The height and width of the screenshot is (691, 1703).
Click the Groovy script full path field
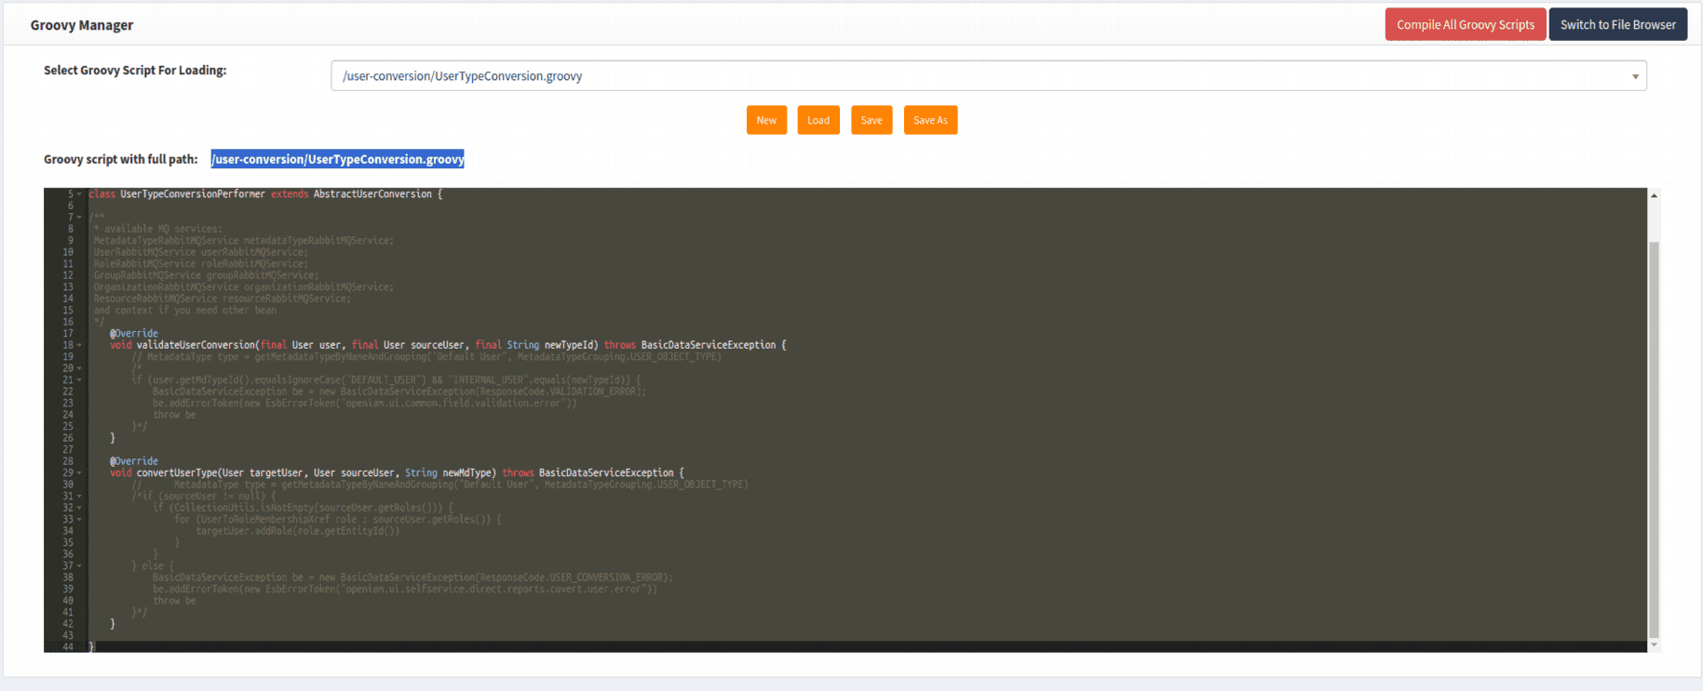pyautogui.click(x=337, y=159)
